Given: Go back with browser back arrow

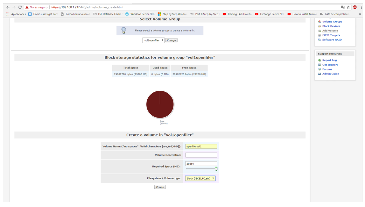Looking at the screenshot, I should pyautogui.click(x=8, y=7).
